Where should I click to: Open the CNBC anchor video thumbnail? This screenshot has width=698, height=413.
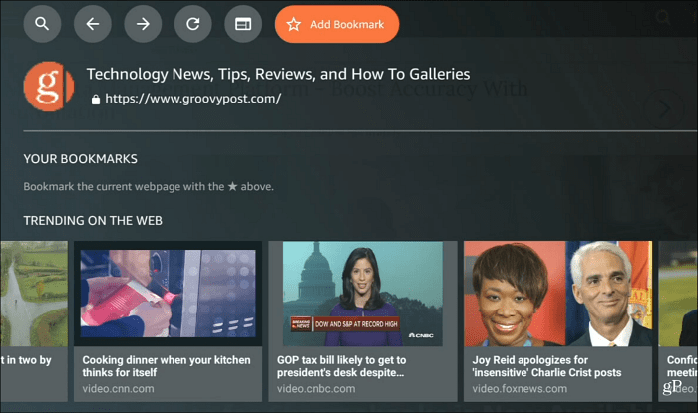pos(363,294)
